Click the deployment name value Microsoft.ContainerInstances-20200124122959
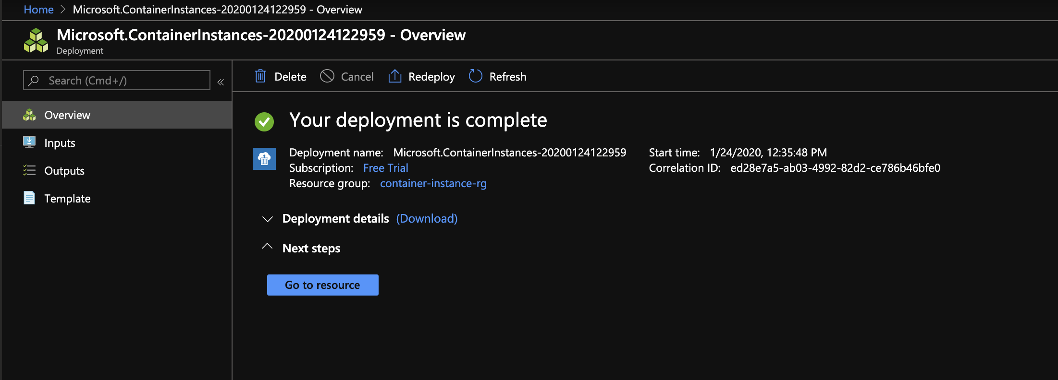Image resolution: width=1058 pixels, height=380 pixels. pos(510,153)
